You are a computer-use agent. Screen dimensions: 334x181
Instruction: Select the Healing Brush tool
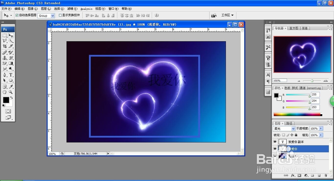point(5,52)
